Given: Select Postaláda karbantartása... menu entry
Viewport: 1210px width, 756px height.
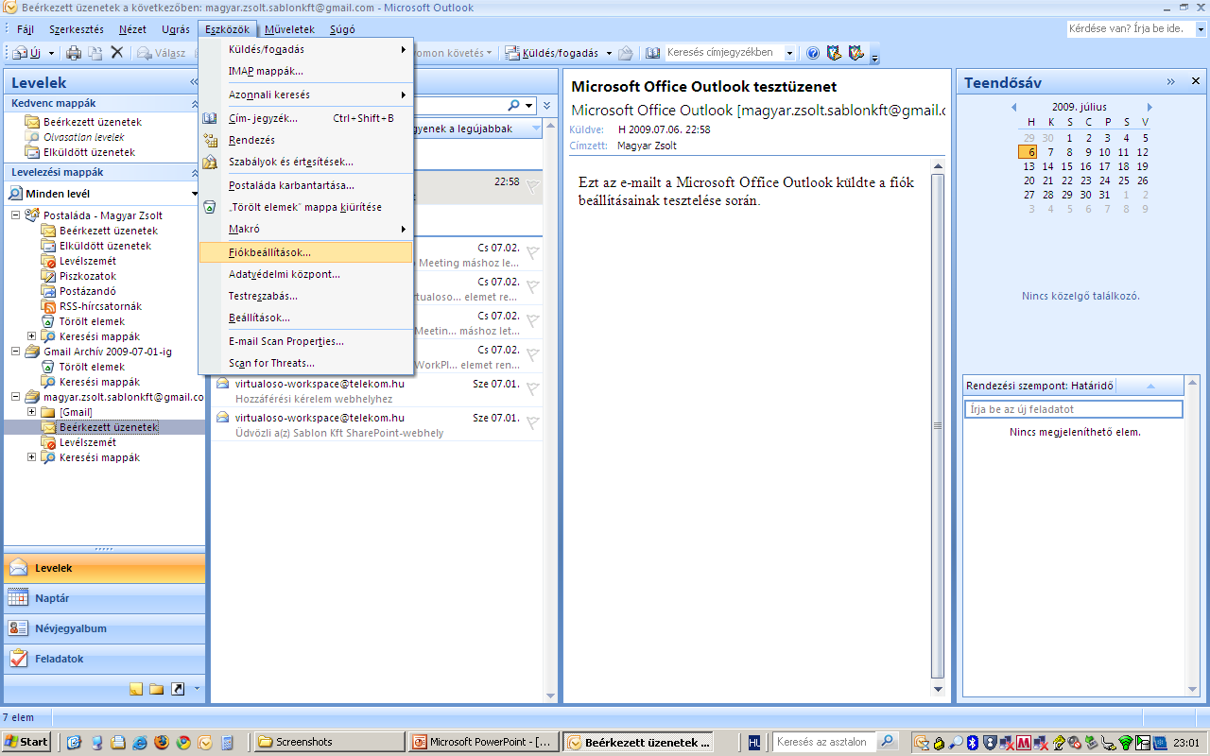Looking at the screenshot, I should click(306, 185).
